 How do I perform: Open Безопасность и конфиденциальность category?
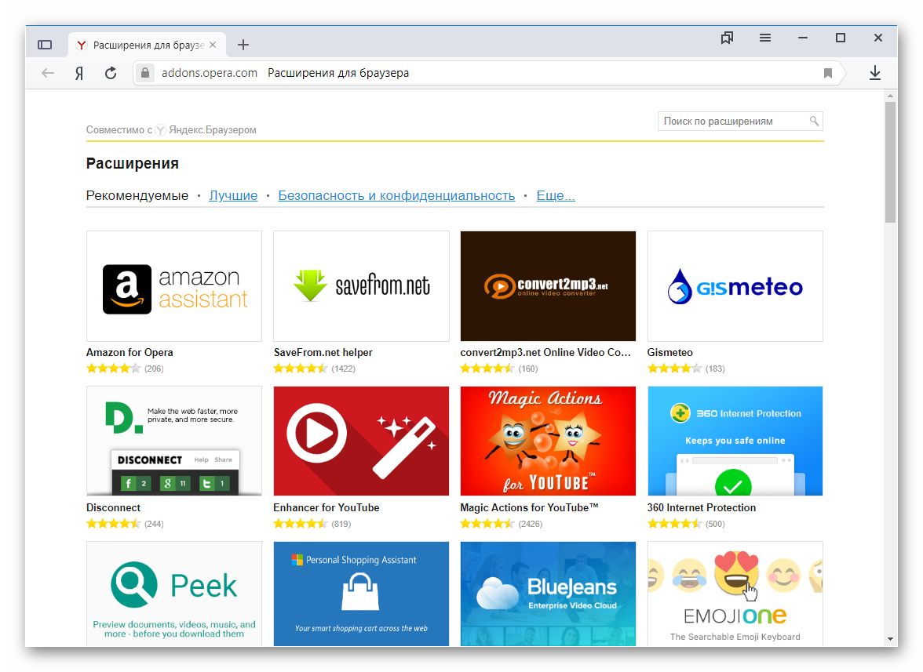pos(396,195)
